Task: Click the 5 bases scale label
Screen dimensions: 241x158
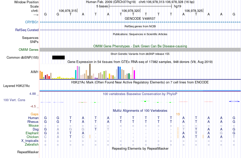Action: coord(102,6)
